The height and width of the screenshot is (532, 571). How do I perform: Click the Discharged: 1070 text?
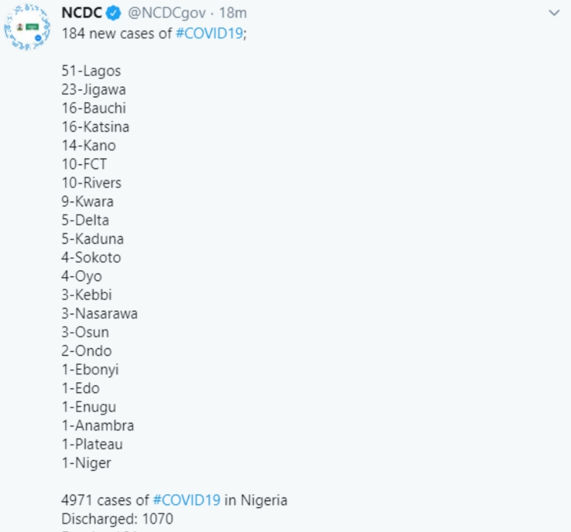117,519
